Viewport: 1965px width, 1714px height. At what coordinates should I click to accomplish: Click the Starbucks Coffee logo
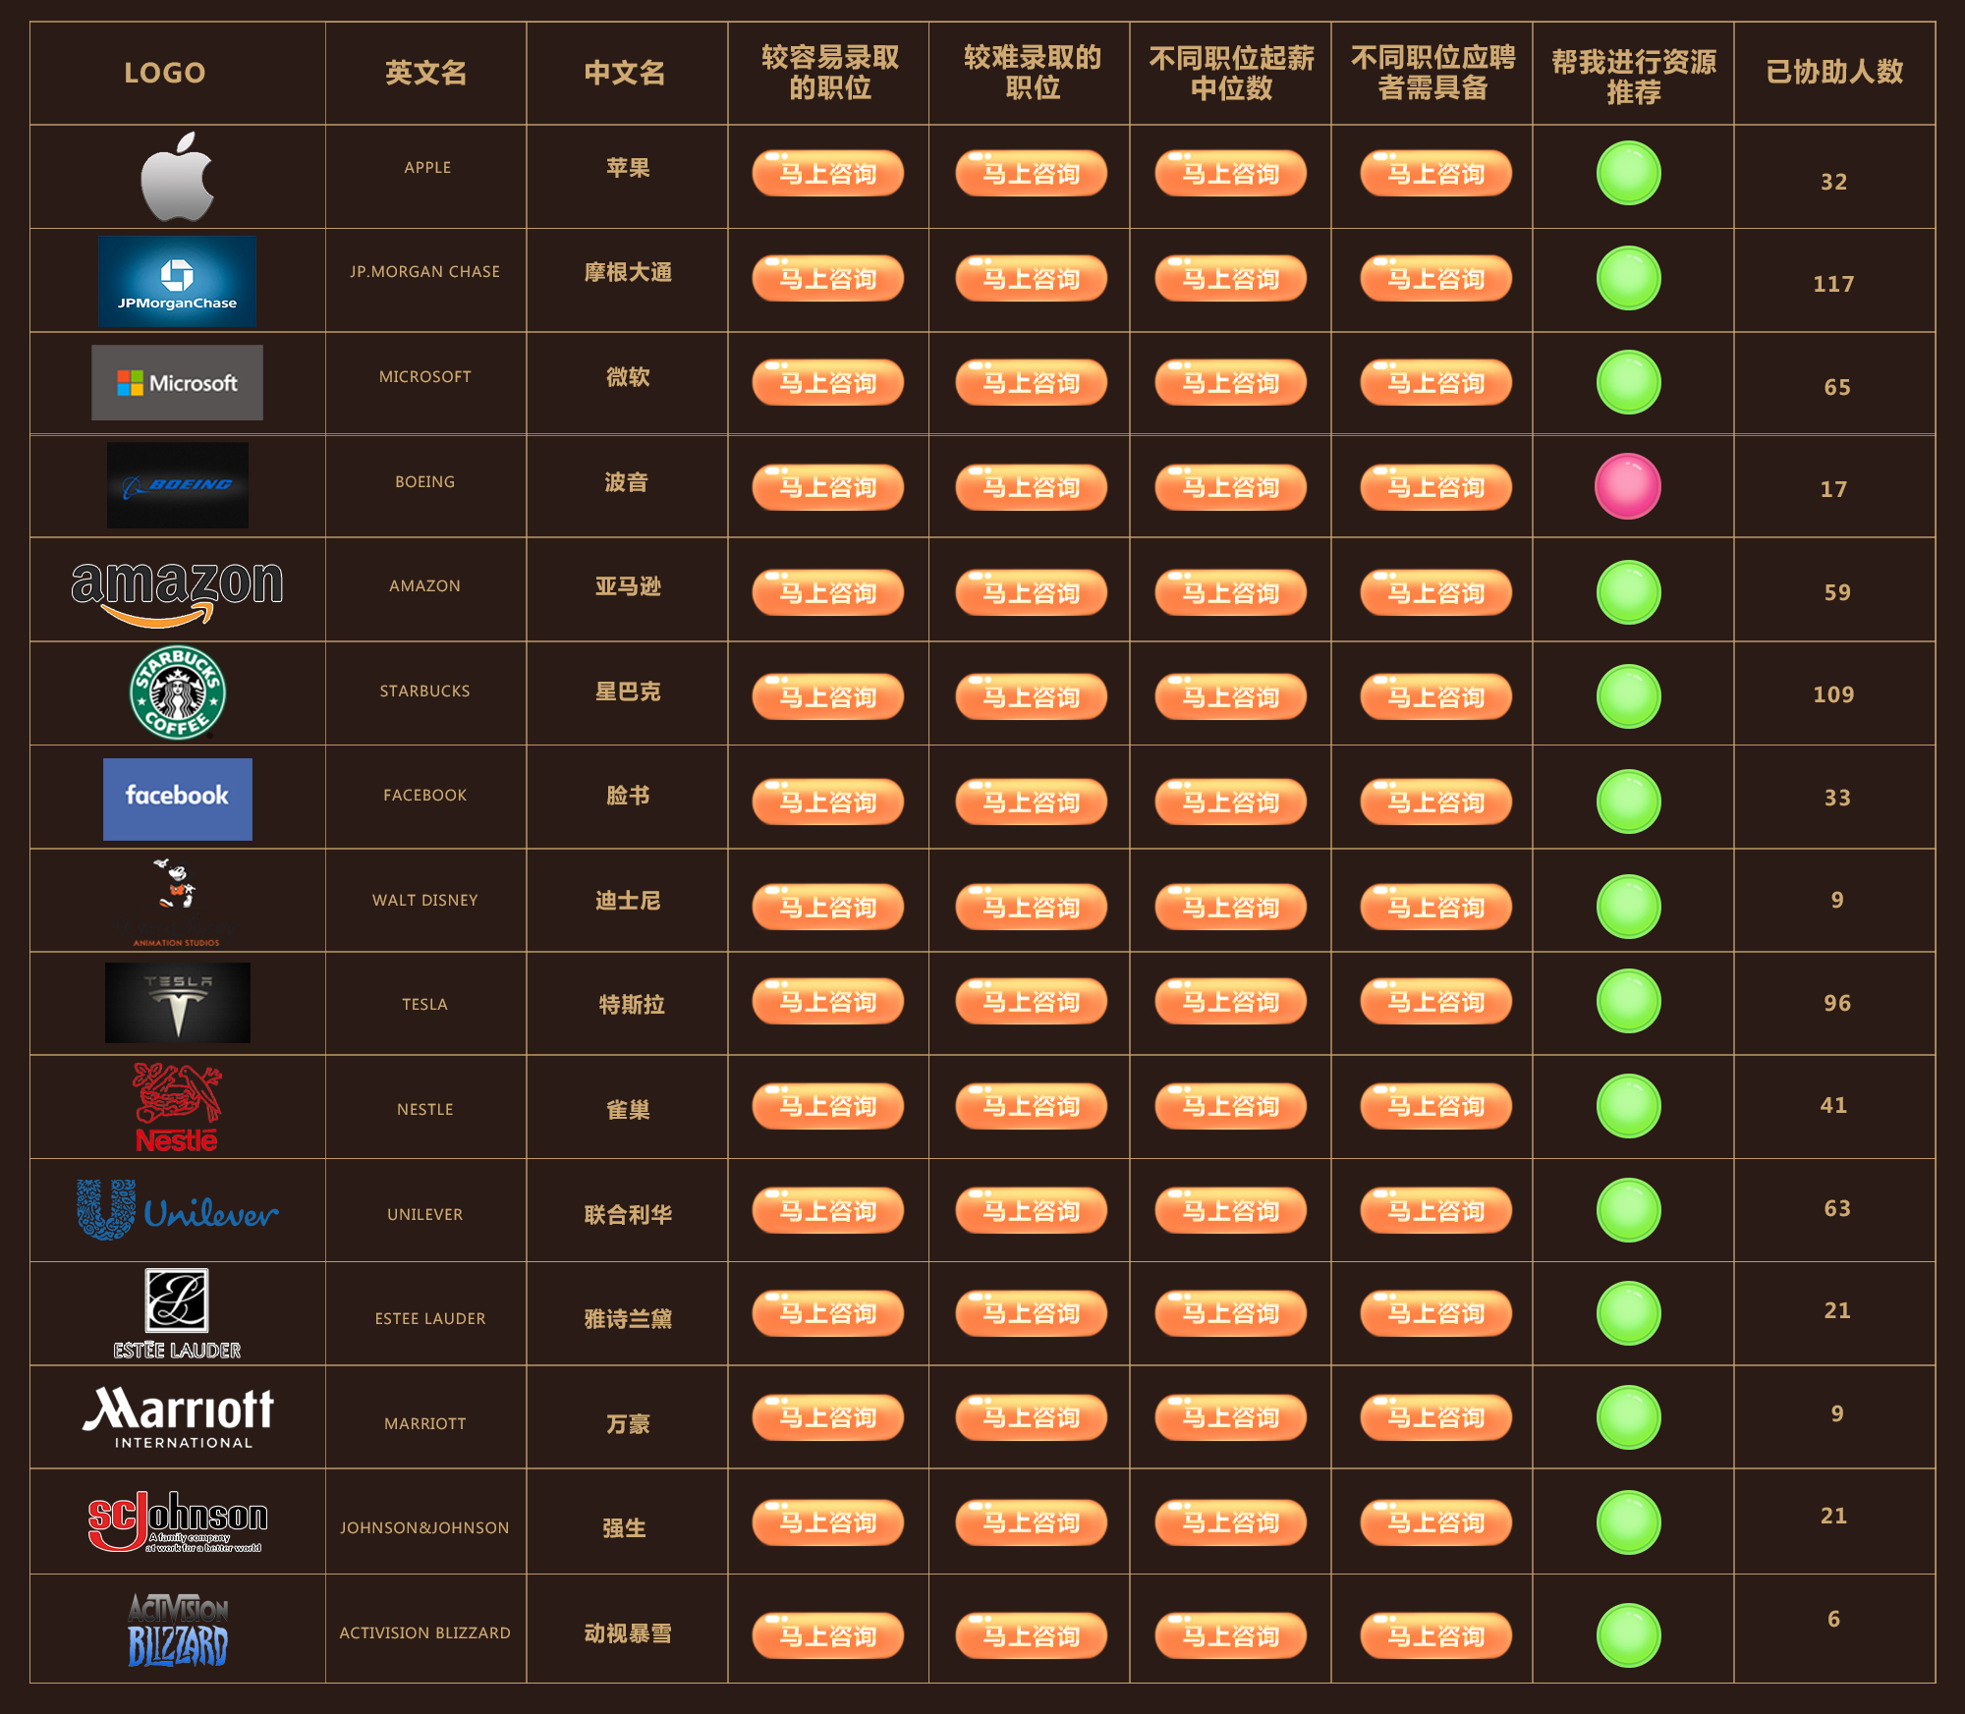pyautogui.click(x=178, y=692)
